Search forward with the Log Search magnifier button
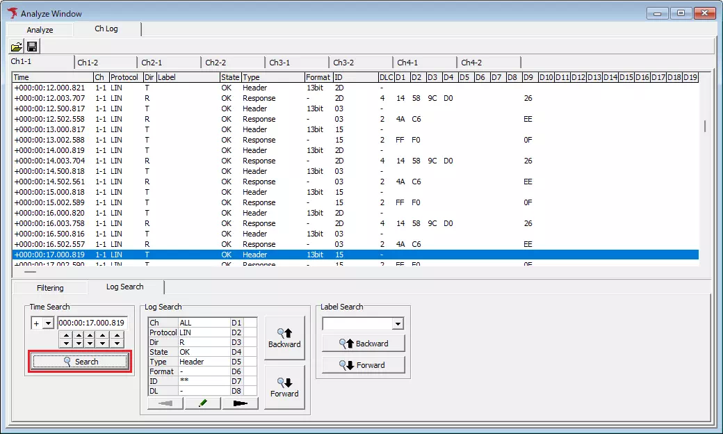The image size is (723, 434). pos(284,387)
